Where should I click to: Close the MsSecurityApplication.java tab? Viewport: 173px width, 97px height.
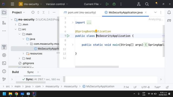pos(146,12)
